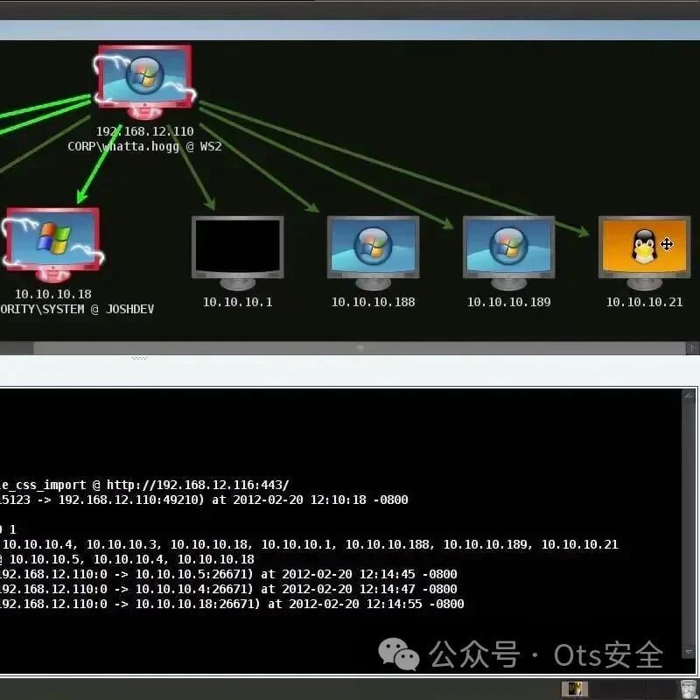Click the console line with 10.10.10.5:26671
This screenshot has height=700, width=700.
(228, 574)
